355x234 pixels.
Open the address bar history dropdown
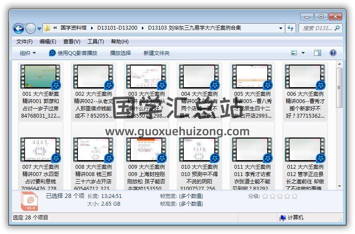[281, 28]
